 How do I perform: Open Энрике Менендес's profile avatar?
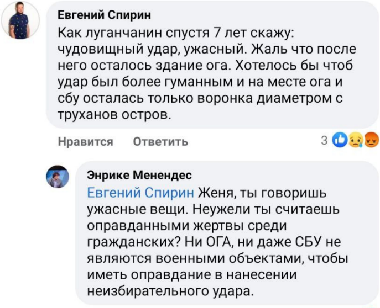click(x=57, y=178)
